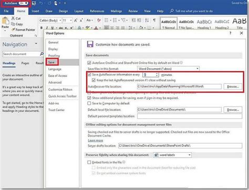Click the Clear Formatting eraser icon
The height and width of the screenshot is (190, 249).
[99, 21]
